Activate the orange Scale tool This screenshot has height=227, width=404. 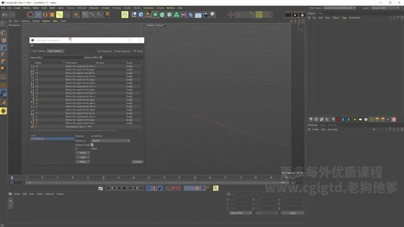(x=52, y=15)
